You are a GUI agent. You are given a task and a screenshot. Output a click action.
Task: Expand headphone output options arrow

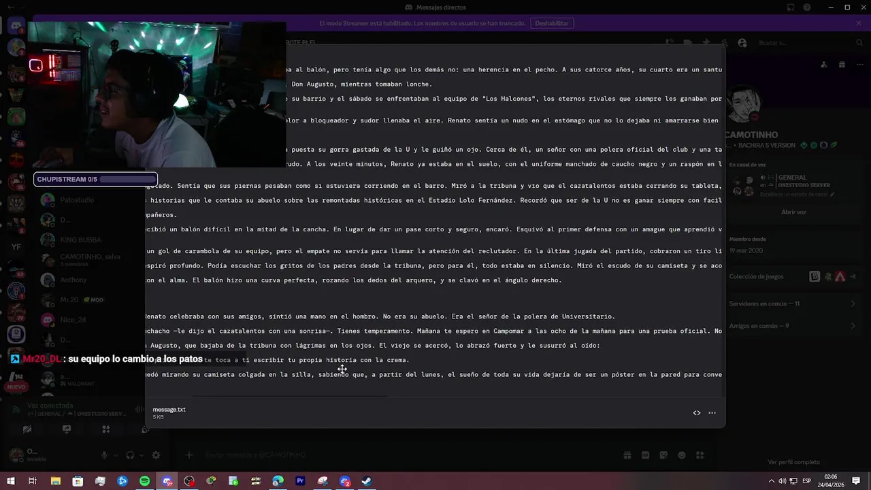pos(140,455)
